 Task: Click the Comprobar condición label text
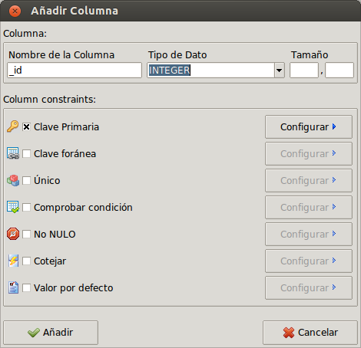click(x=83, y=208)
